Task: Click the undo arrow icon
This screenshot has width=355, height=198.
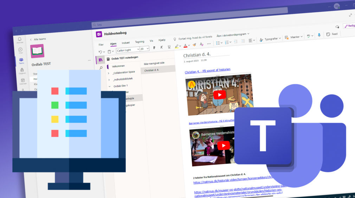Action: tap(100, 52)
